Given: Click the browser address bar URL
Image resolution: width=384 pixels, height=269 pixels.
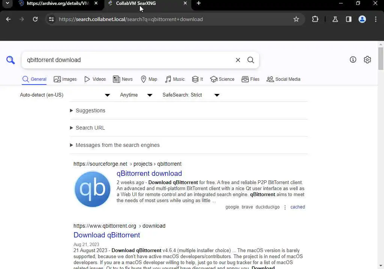Looking at the screenshot, I should [131, 19].
